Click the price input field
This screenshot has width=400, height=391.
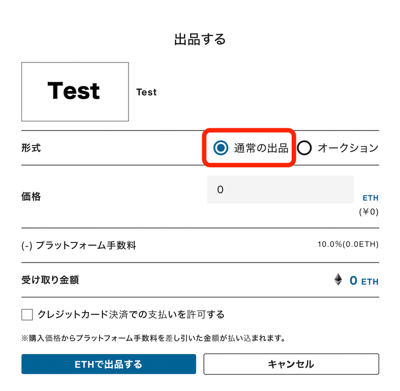(280, 189)
